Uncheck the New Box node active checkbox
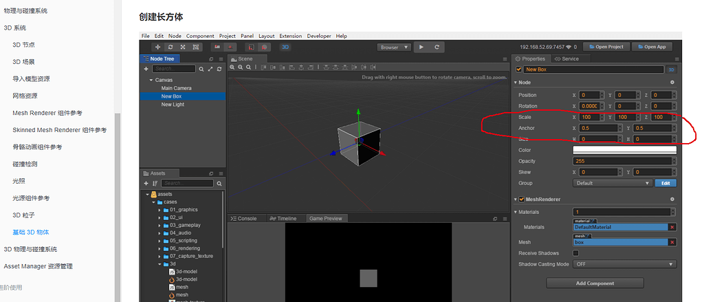The height and width of the screenshot is (302, 704). click(x=519, y=69)
